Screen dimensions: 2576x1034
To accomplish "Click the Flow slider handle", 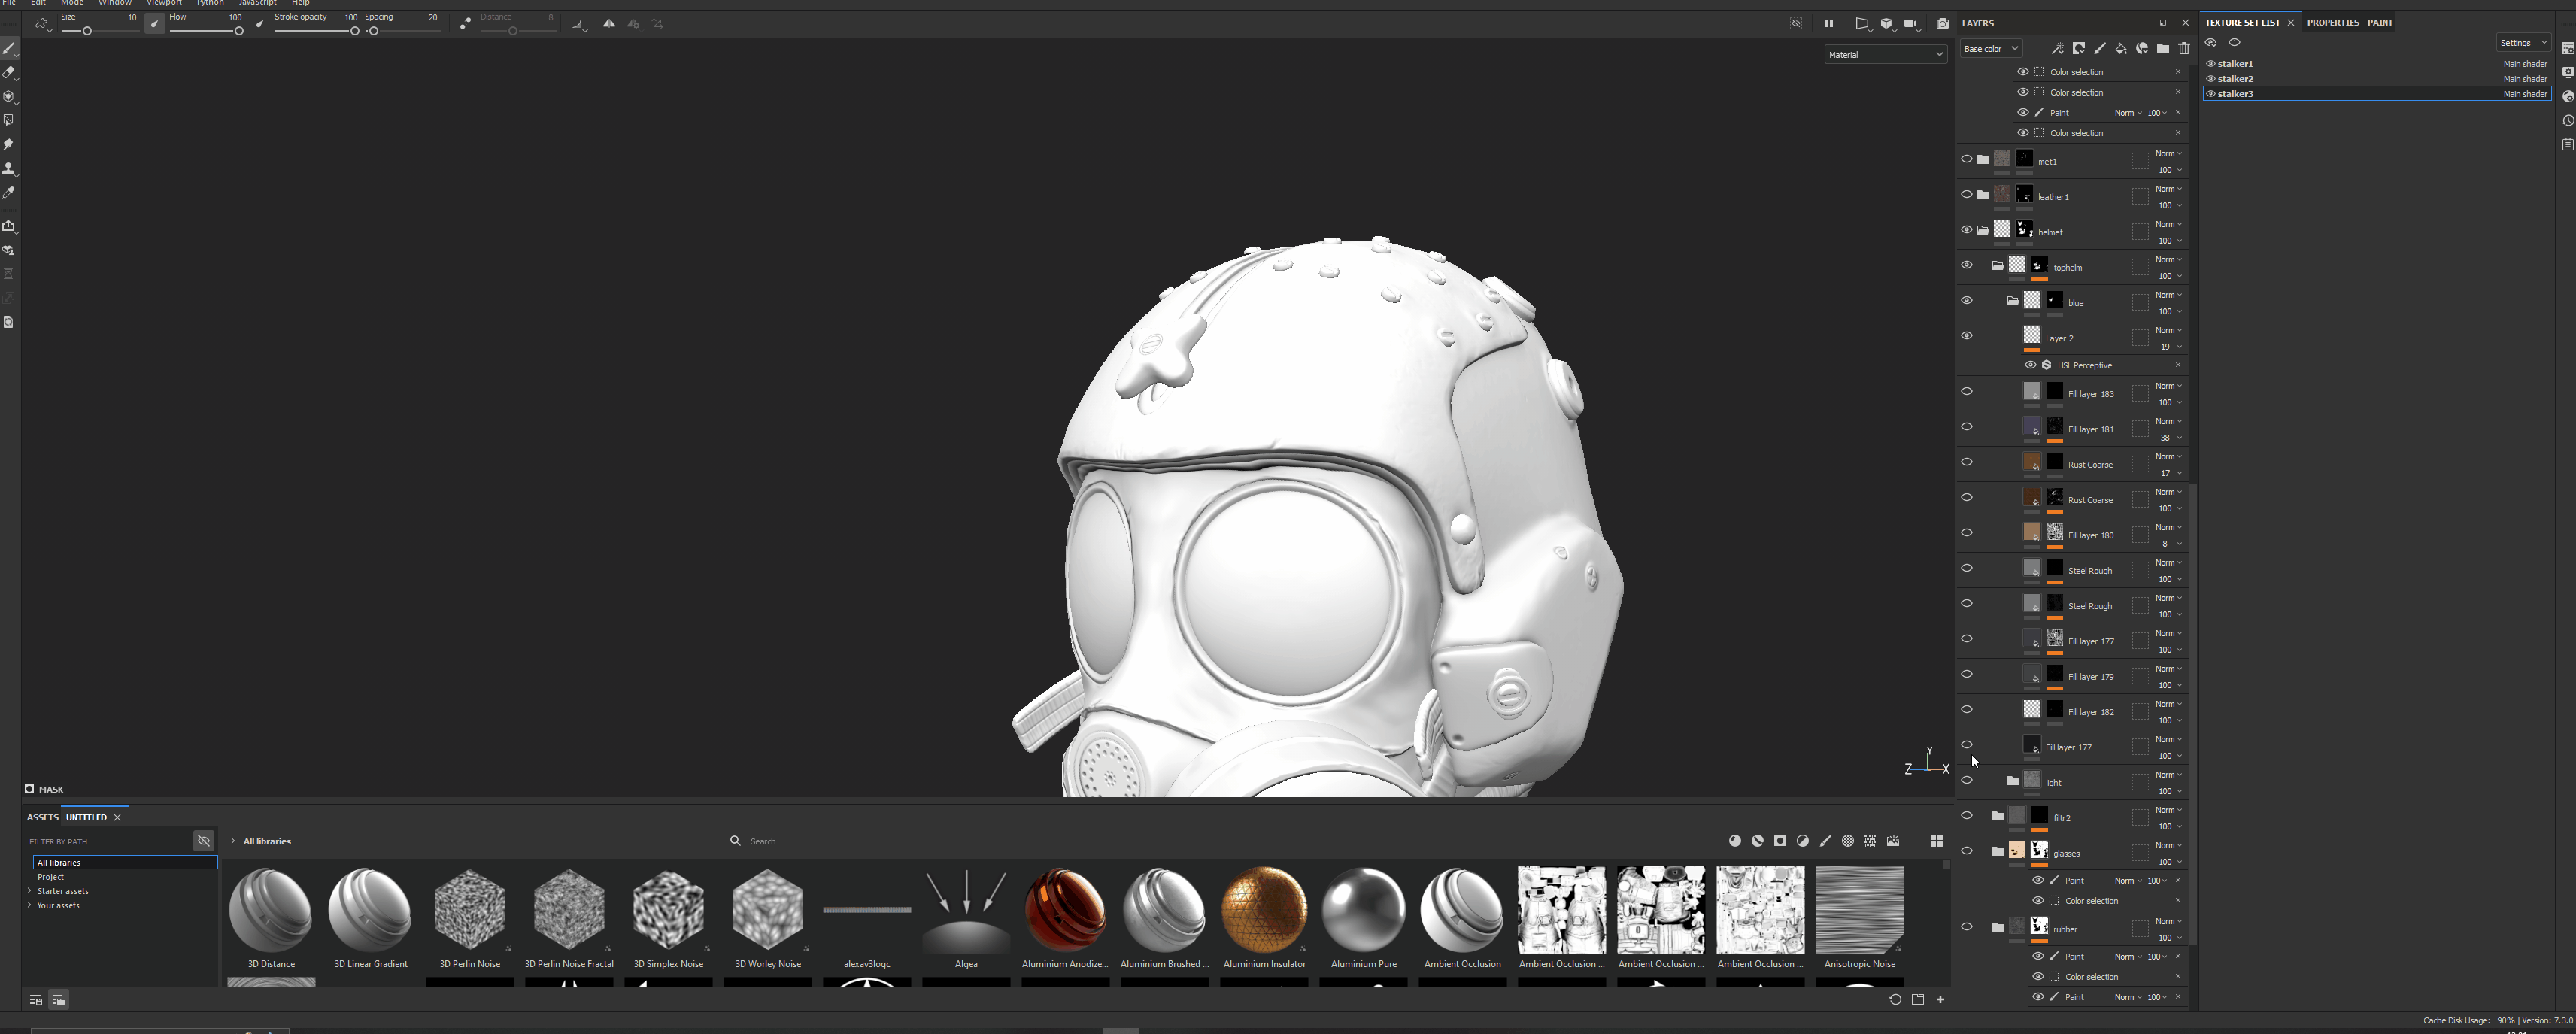I will point(239,31).
